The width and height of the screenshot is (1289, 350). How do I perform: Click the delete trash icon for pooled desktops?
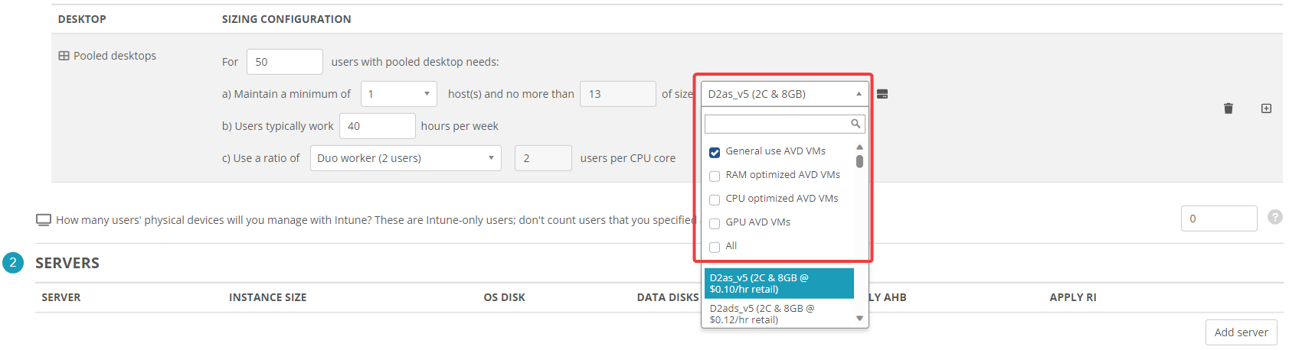(x=1228, y=109)
